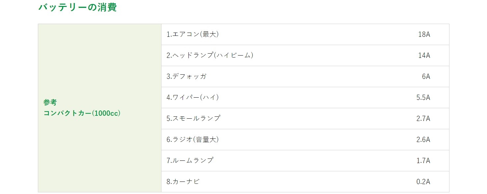Select the 2.ヘッドランプ(ハイビーム) row label
The image size is (487, 194).
click(210, 55)
